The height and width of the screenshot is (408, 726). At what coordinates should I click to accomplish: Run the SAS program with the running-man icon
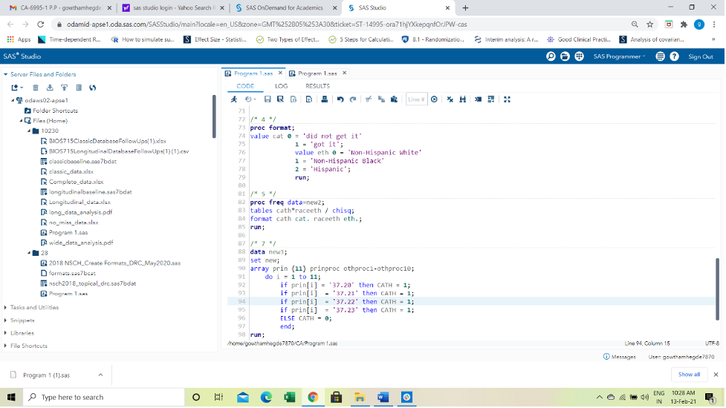(x=234, y=99)
